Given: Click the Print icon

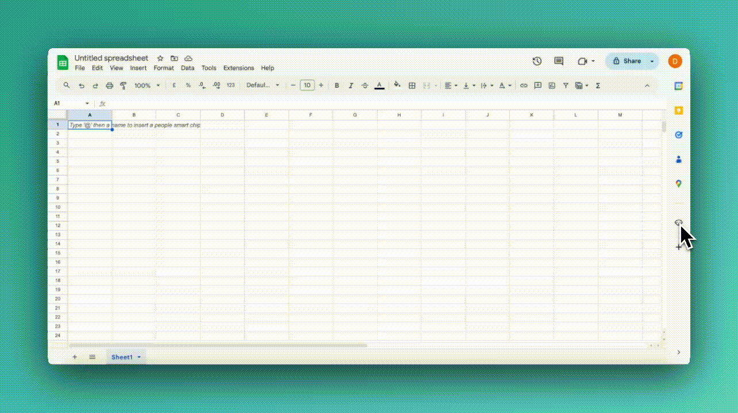Looking at the screenshot, I should pyautogui.click(x=109, y=85).
